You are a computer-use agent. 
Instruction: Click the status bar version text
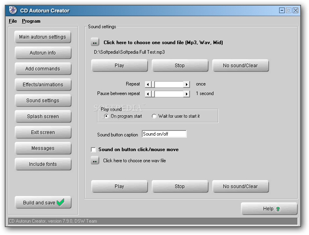click(x=53, y=221)
